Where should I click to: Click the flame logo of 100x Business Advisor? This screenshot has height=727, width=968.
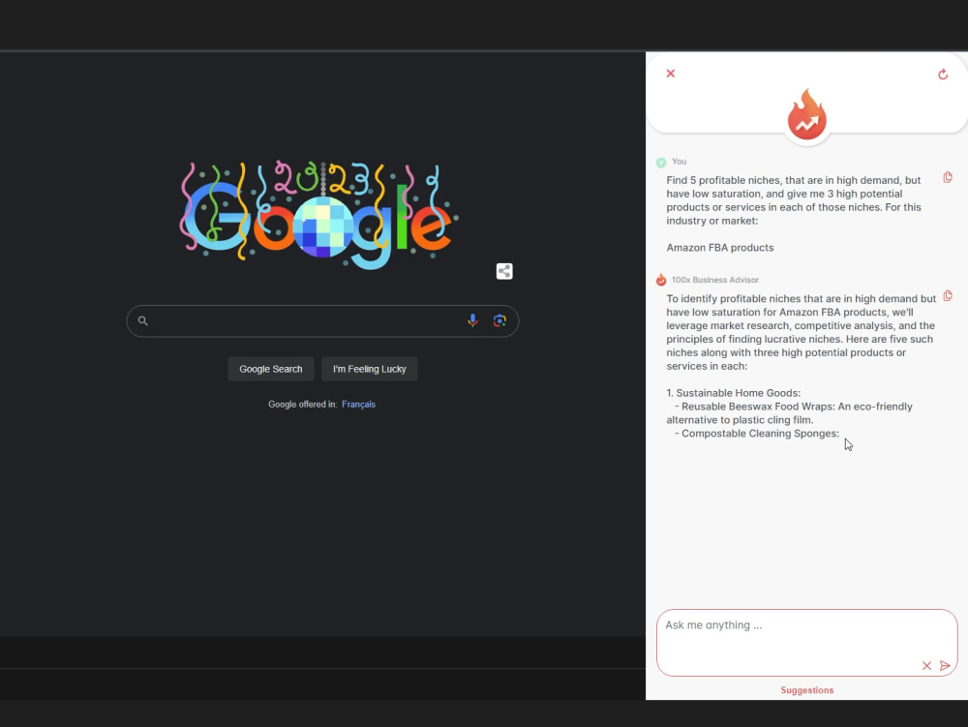click(x=807, y=115)
